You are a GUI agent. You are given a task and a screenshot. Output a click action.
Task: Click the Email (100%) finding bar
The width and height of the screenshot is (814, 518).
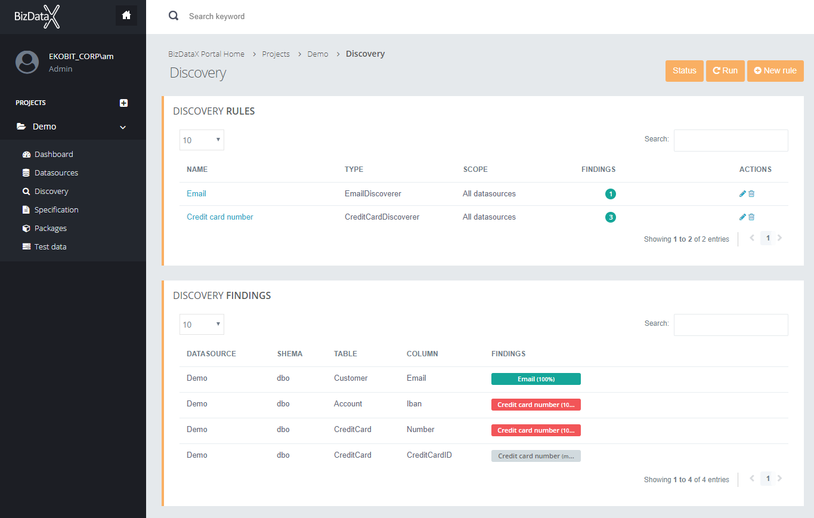tap(536, 379)
